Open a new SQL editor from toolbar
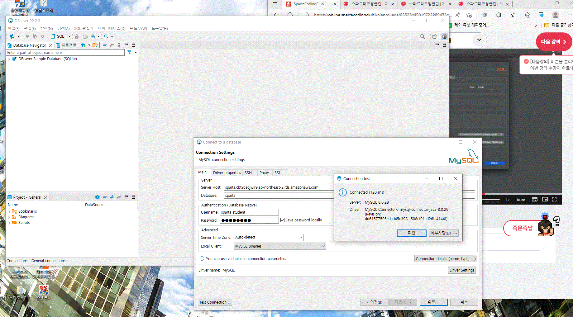Viewport: 573px width, 317px height. [58, 36]
